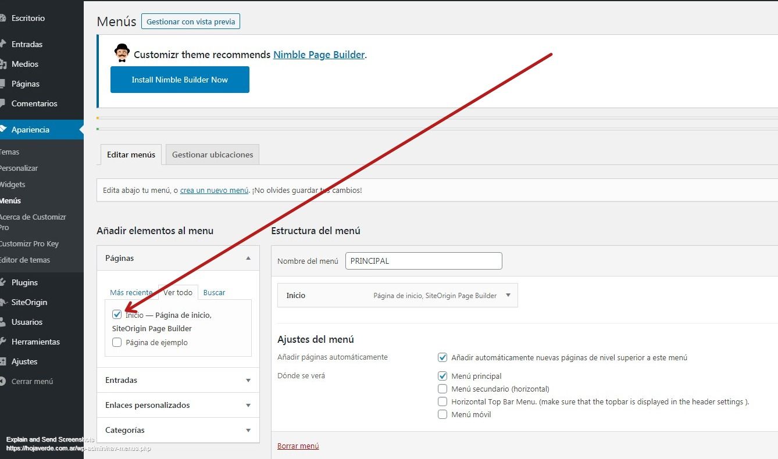Switch to Gestionar ubicaciones tab

(x=212, y=155)
